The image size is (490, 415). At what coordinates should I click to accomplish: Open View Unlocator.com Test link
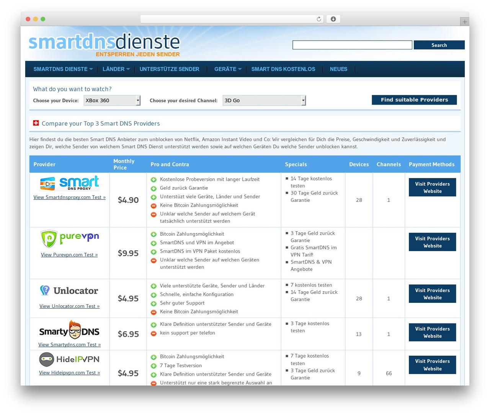point(69,306)
